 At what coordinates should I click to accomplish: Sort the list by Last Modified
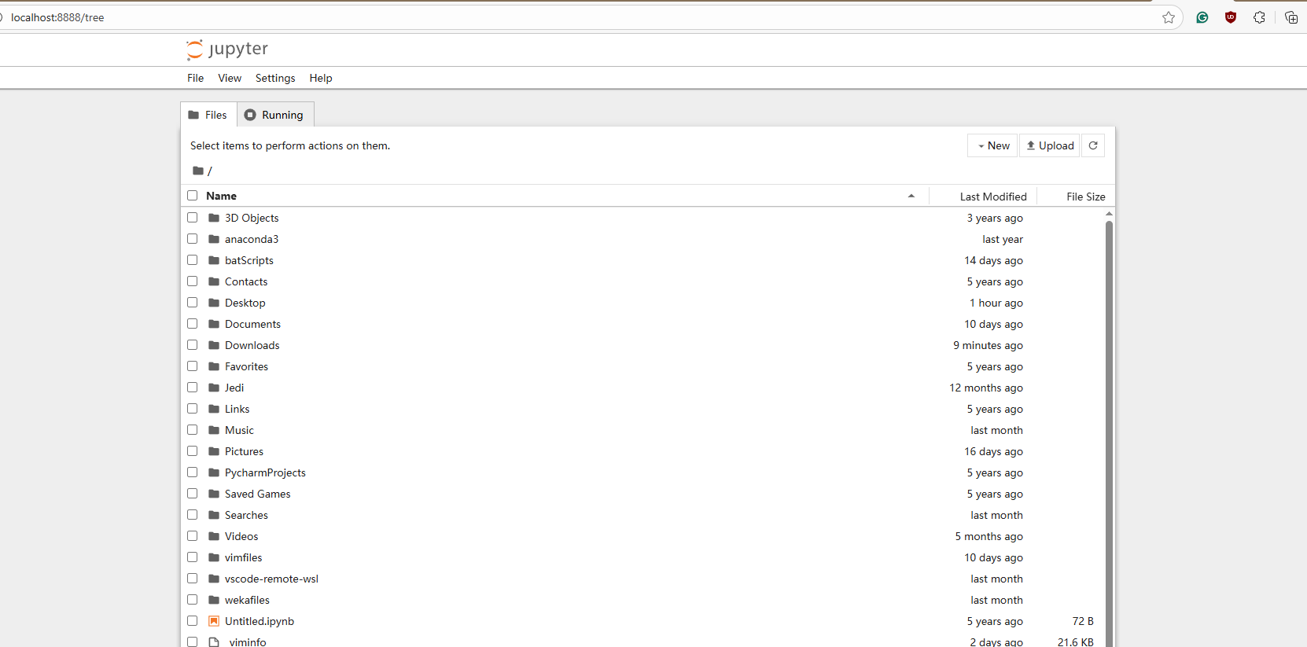(992, 197)
